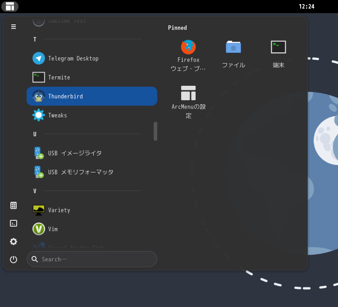This screenshot has width=338, height=307.
Task: Click the V section header
Action: click(x=35, y=191)
